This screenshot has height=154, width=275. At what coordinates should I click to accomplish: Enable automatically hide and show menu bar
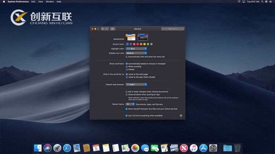126,57
